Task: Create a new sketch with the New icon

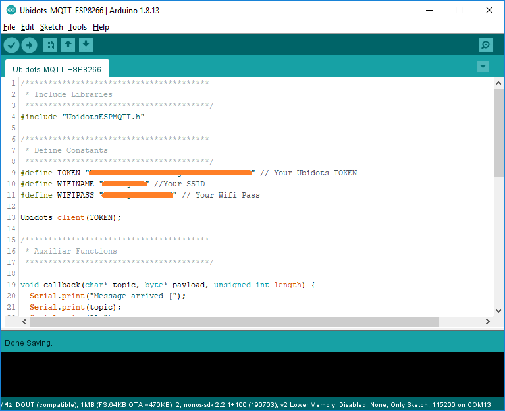Action: (x=50, y=45)
